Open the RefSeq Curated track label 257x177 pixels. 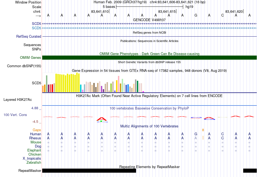coord(29,36)
